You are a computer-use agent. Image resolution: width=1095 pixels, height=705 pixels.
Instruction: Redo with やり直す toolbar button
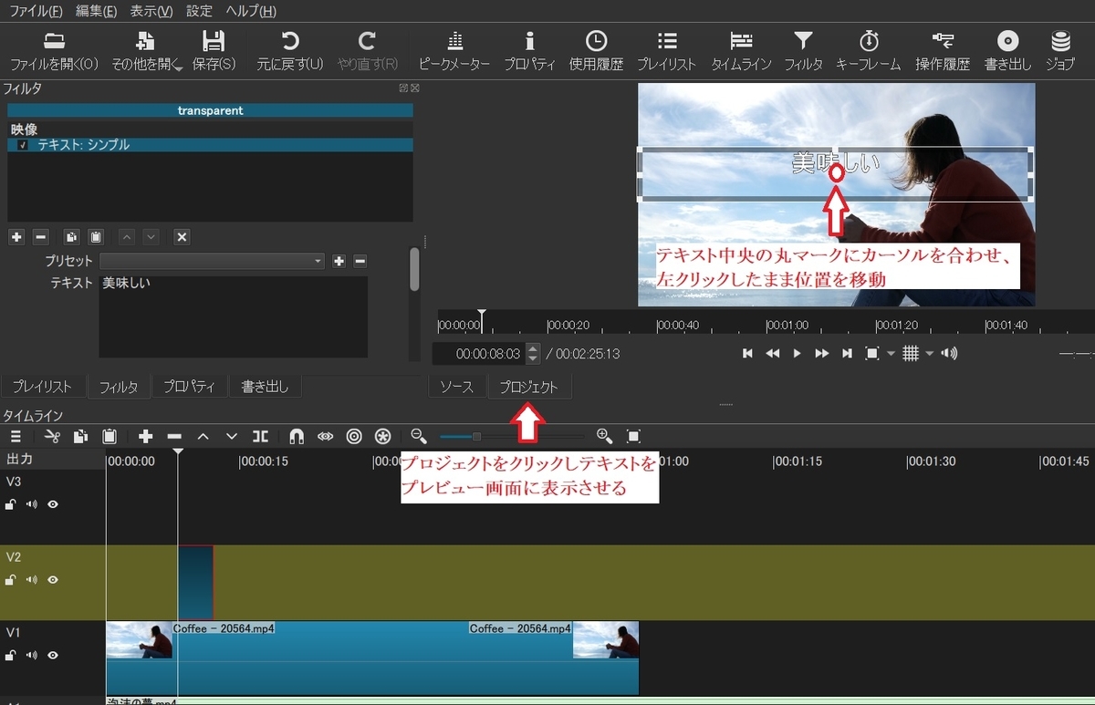[368, 51]
